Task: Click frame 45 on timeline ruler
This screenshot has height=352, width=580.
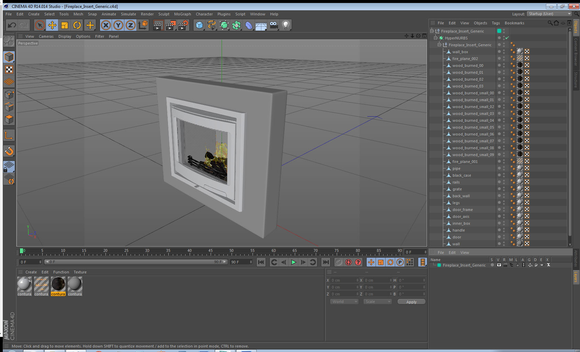Action: pyautogui.click(x=210, y=251)
